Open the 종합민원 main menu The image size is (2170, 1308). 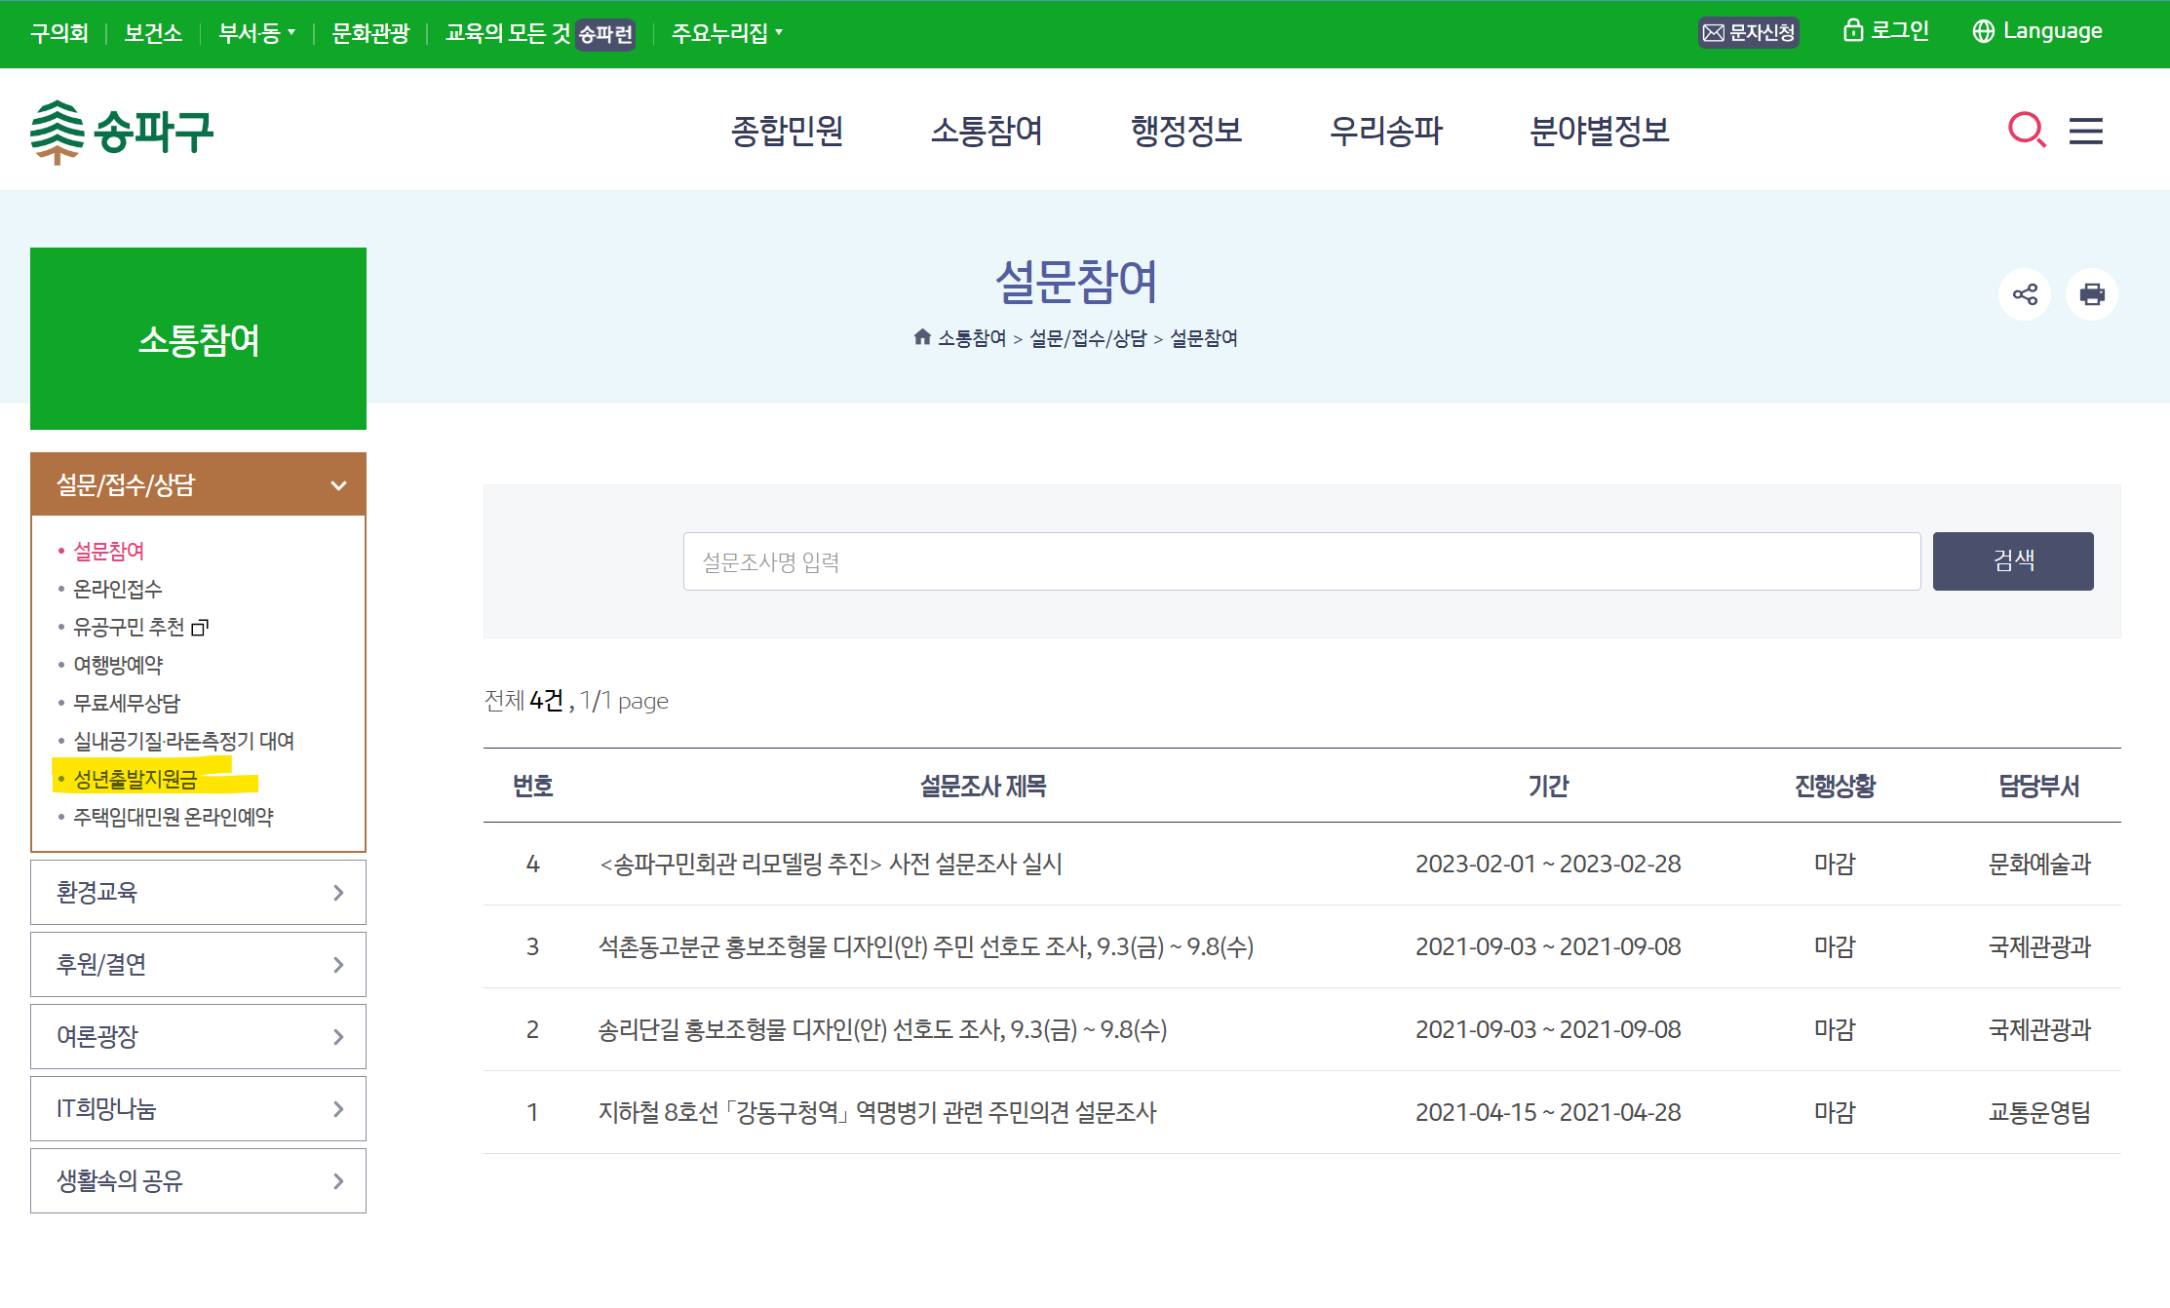[787, 131]
